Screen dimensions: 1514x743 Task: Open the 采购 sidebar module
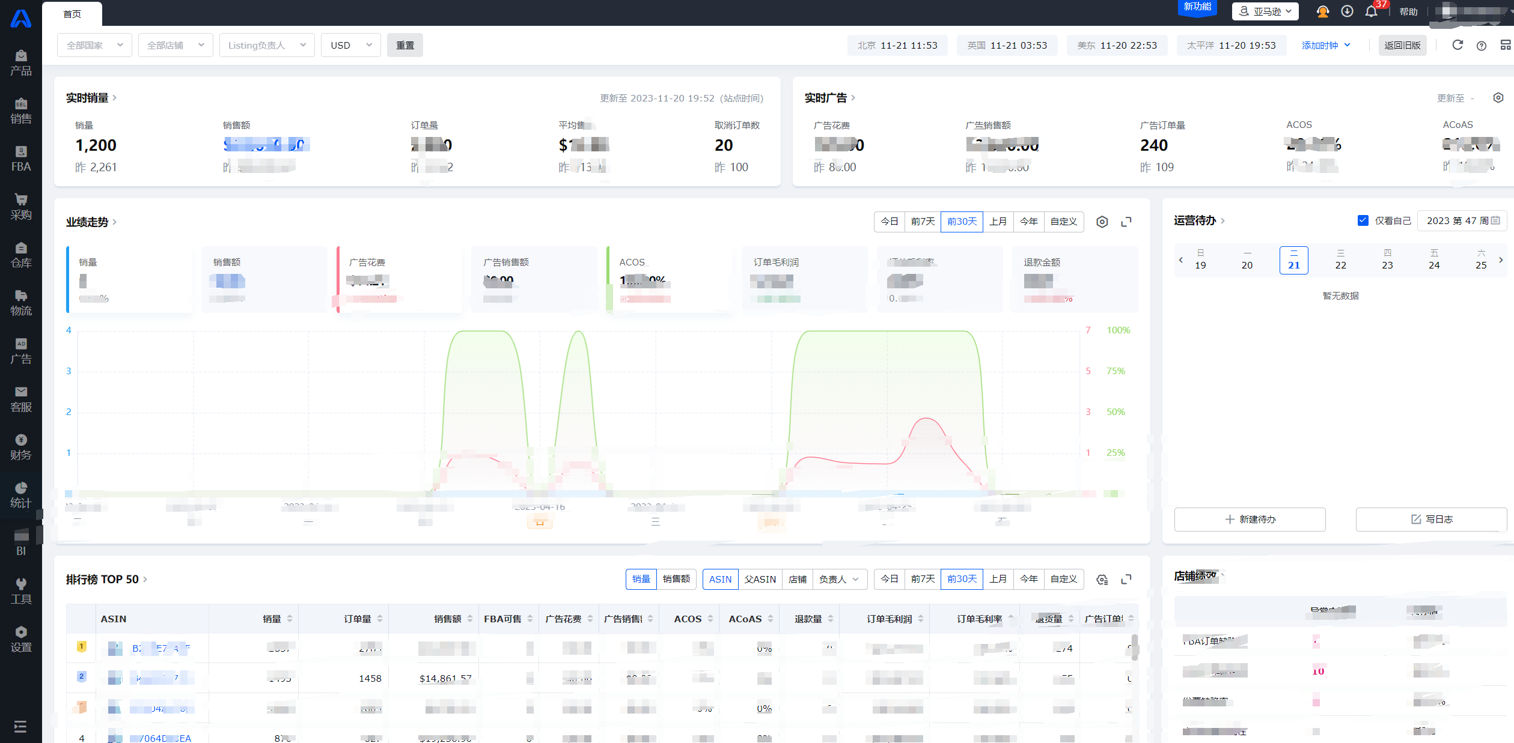click(x=21, y=207)
